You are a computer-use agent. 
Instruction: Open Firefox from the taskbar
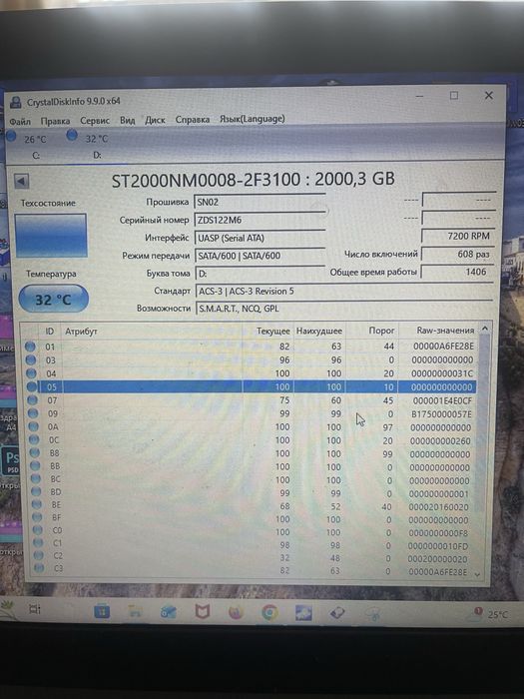[236, 613]
